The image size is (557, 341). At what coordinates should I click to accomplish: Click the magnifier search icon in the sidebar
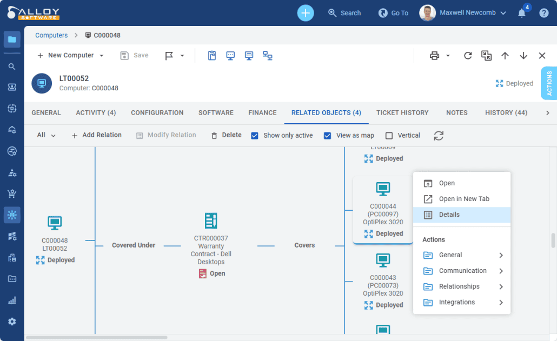(12, 66)
